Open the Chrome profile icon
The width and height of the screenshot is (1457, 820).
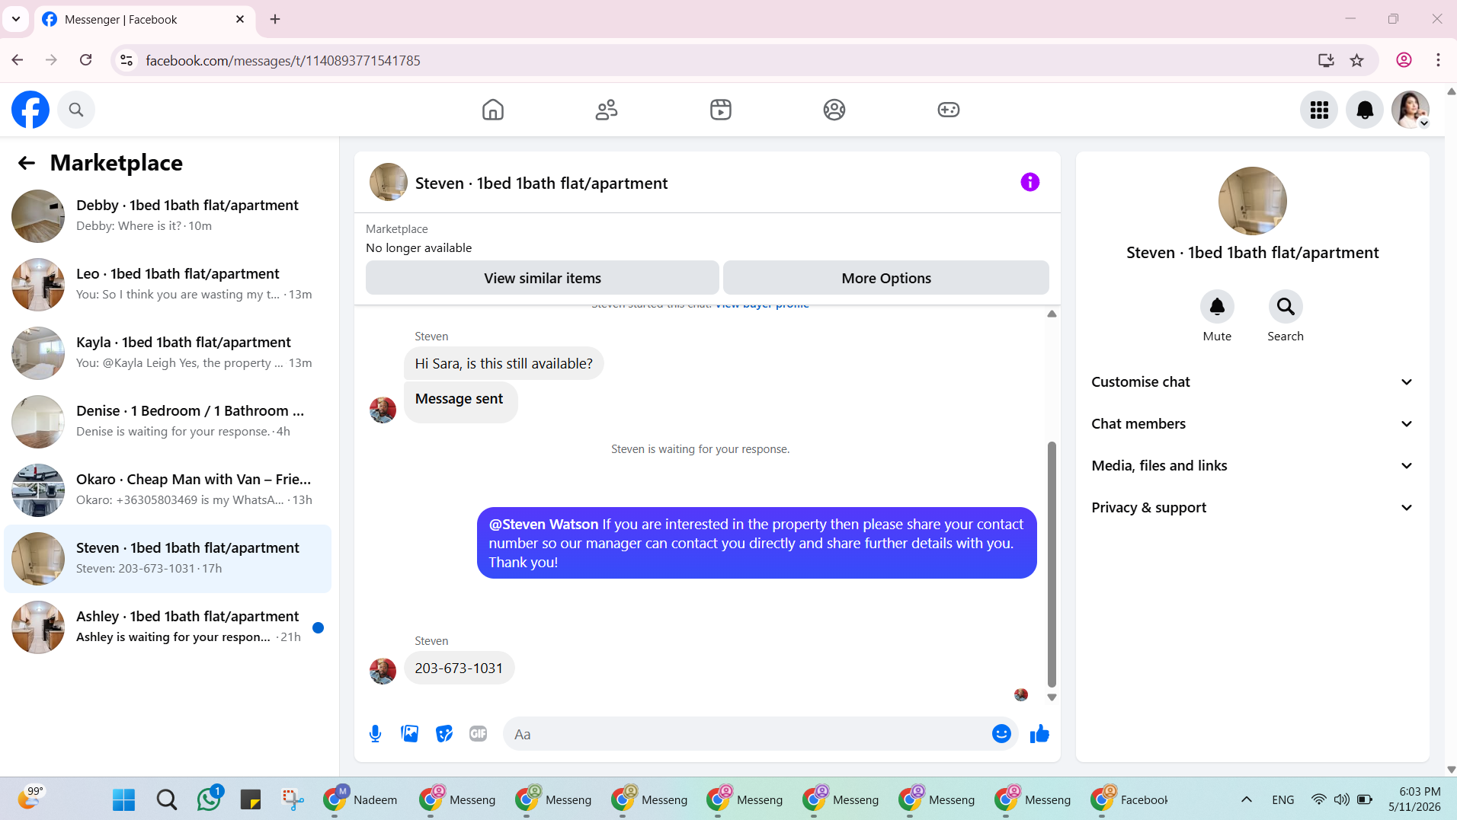1404,60
